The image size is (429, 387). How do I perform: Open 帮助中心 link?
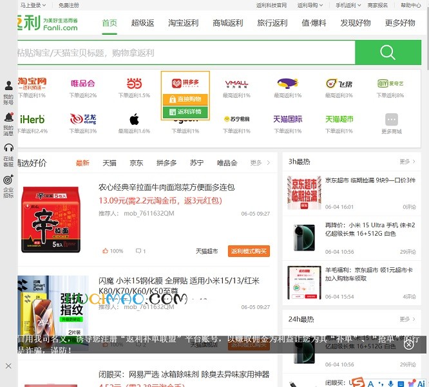tap(411, 5)
